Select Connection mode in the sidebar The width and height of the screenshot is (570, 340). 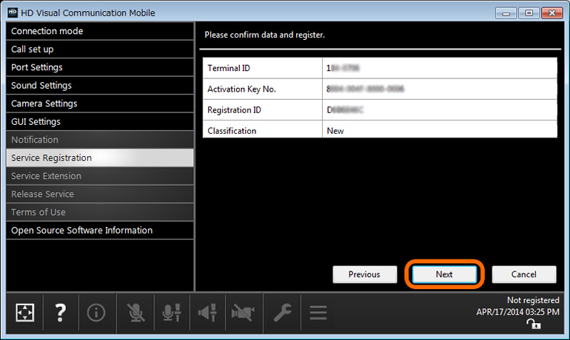[x=100, y=31]
